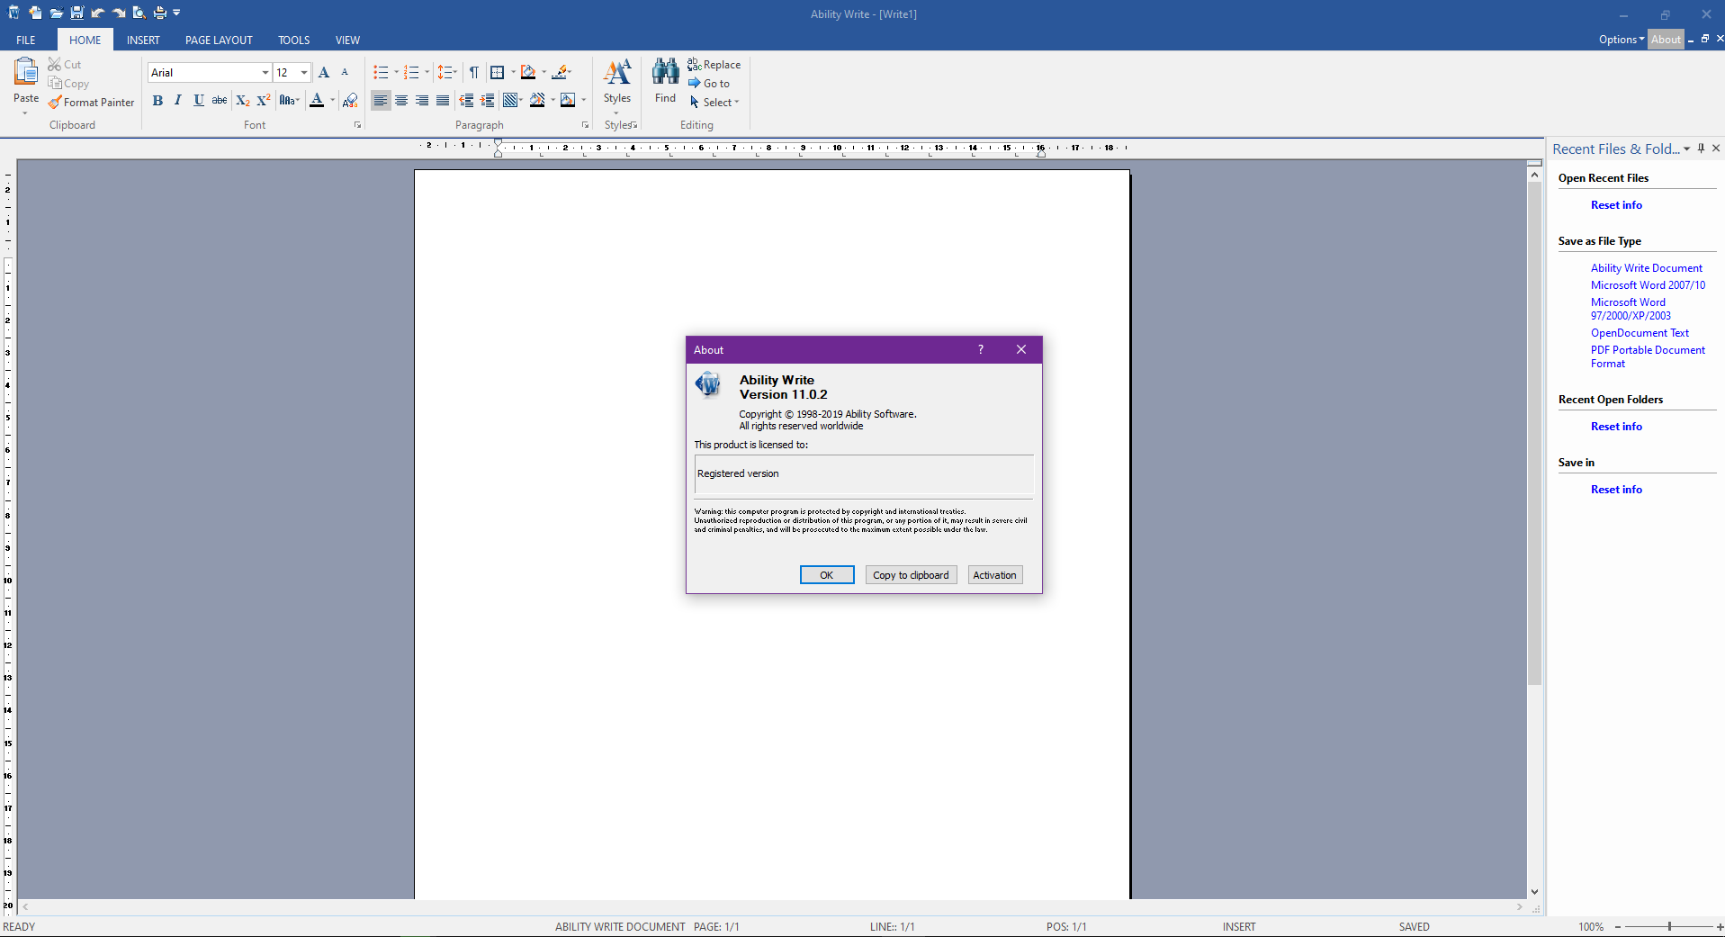This screenshot has height=937, width=1725.
Task: Click the zoom slider handle
Action: (1669, 926)
